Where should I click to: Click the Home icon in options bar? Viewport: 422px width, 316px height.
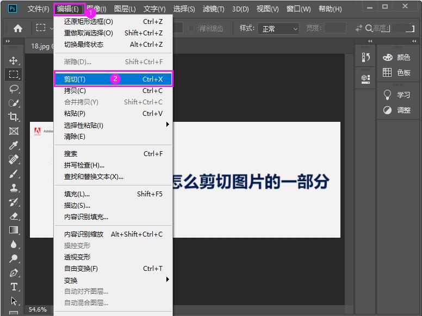[18, 28]
